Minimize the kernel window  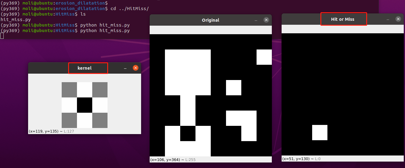pyautogui.click(x=125, y=68)
